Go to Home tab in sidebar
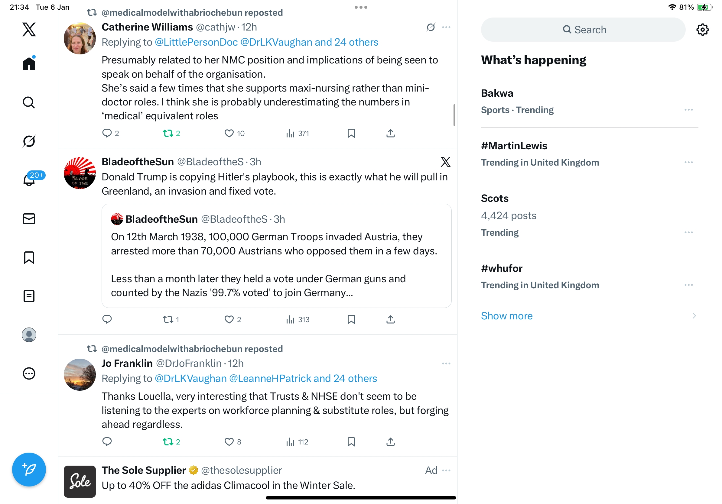This screenshot has height=504, width=722. coord(29,64)
